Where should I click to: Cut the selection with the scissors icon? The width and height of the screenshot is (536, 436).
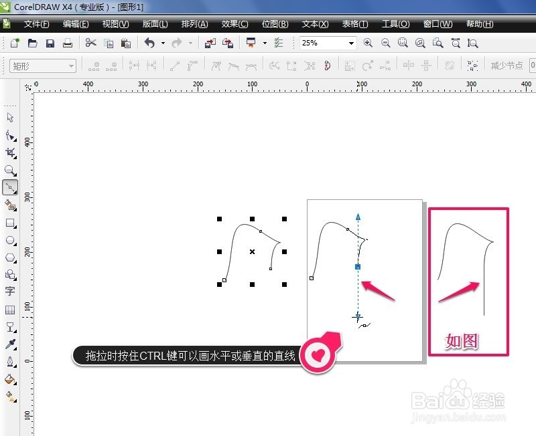pos(90,43)
